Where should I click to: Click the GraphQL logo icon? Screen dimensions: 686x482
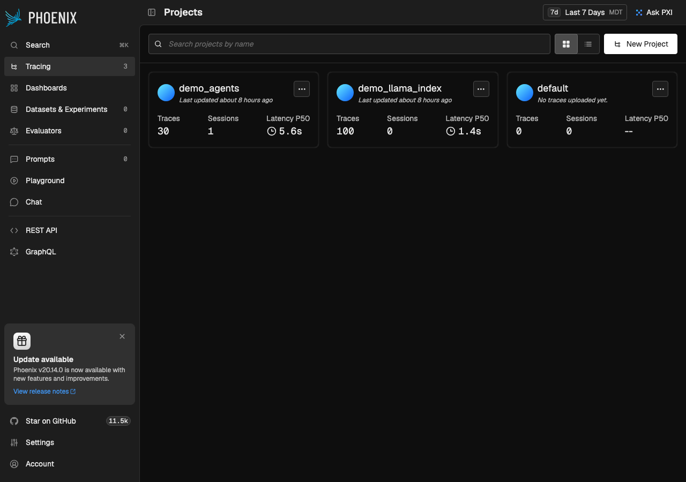pos(14,252)
